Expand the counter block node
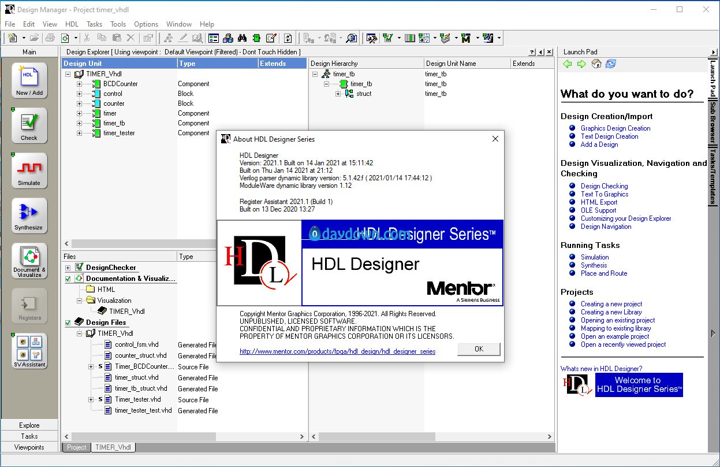This screenshot has height=467, width=720. click(79, 103)
